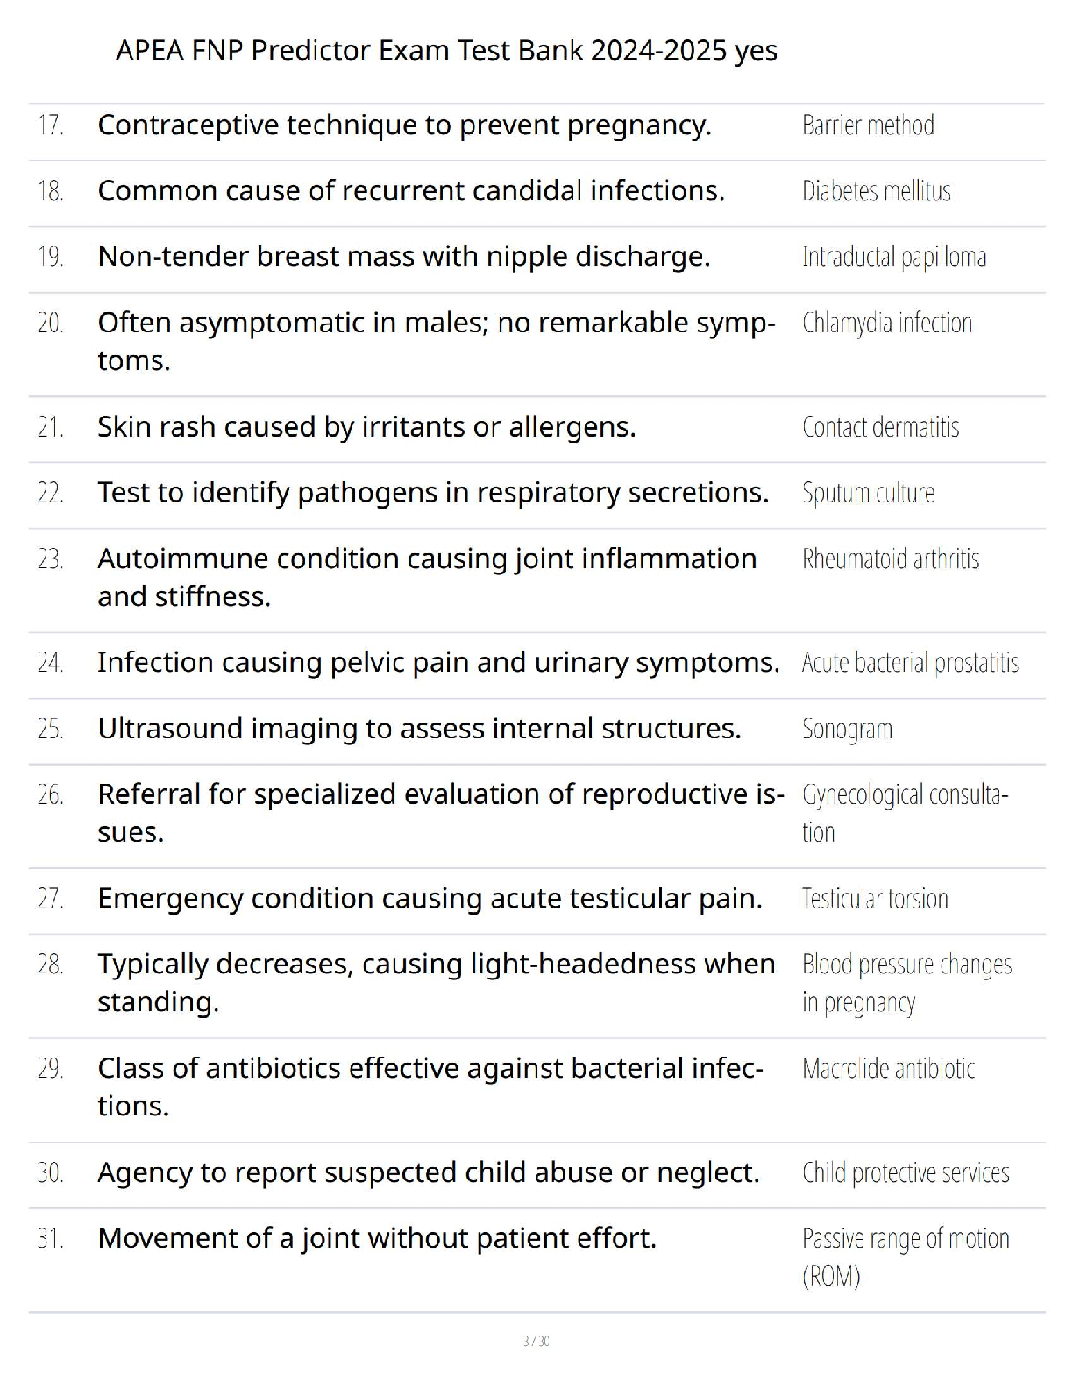
Task: Click question 19 about non-tender breast mass
Action: click(403, 257)
